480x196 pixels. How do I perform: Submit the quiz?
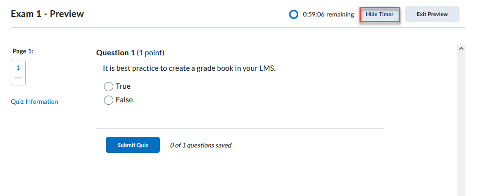coord(133,145)
